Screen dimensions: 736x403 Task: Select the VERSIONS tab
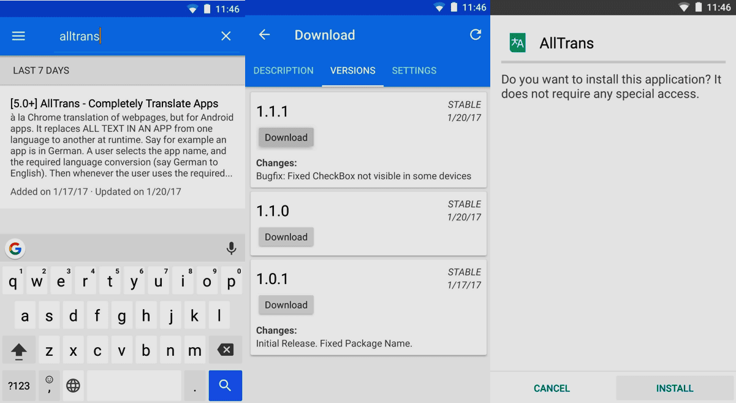pyautogui.click(x=353, y=71)
